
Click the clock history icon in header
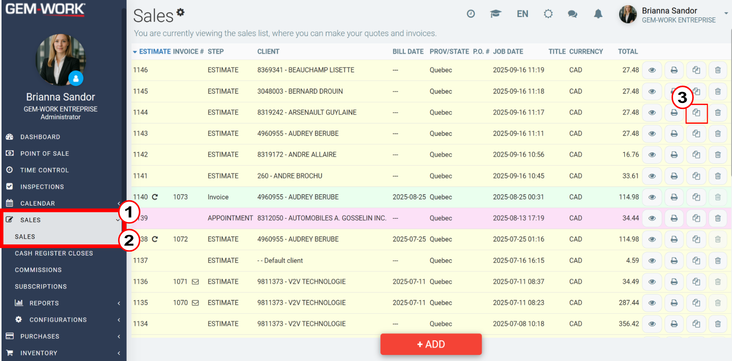click(x=471, y=14)
